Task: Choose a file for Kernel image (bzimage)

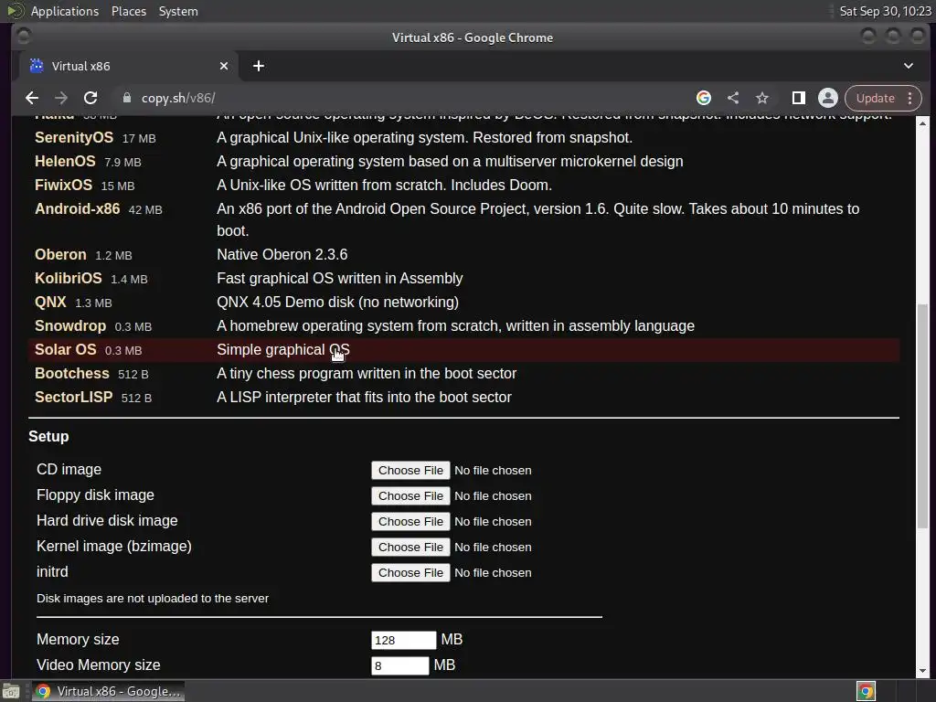Action: [410, 548]
